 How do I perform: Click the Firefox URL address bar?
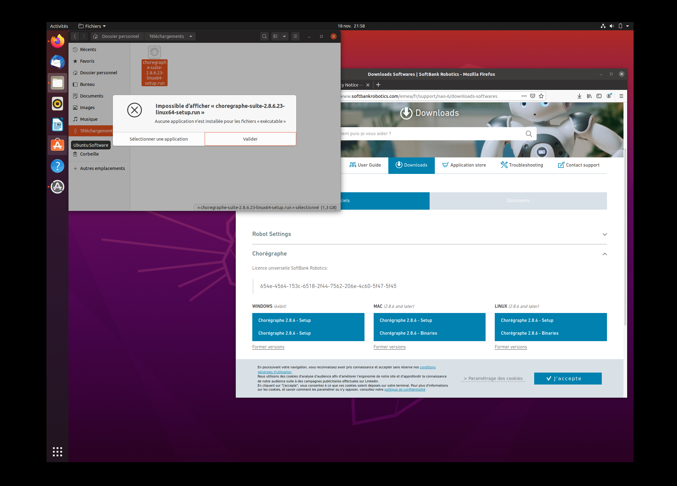pyautogui.click(x=428, y=96)
